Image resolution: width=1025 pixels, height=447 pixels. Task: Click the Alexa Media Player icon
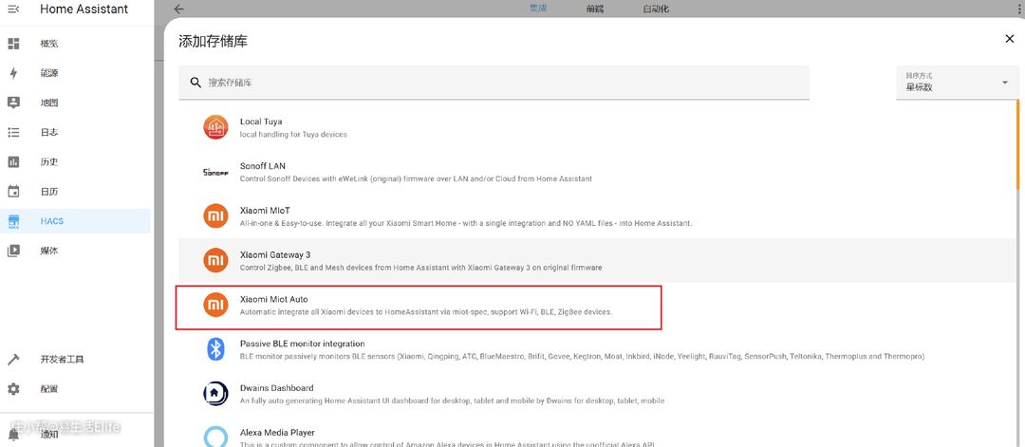click(215, 436)
